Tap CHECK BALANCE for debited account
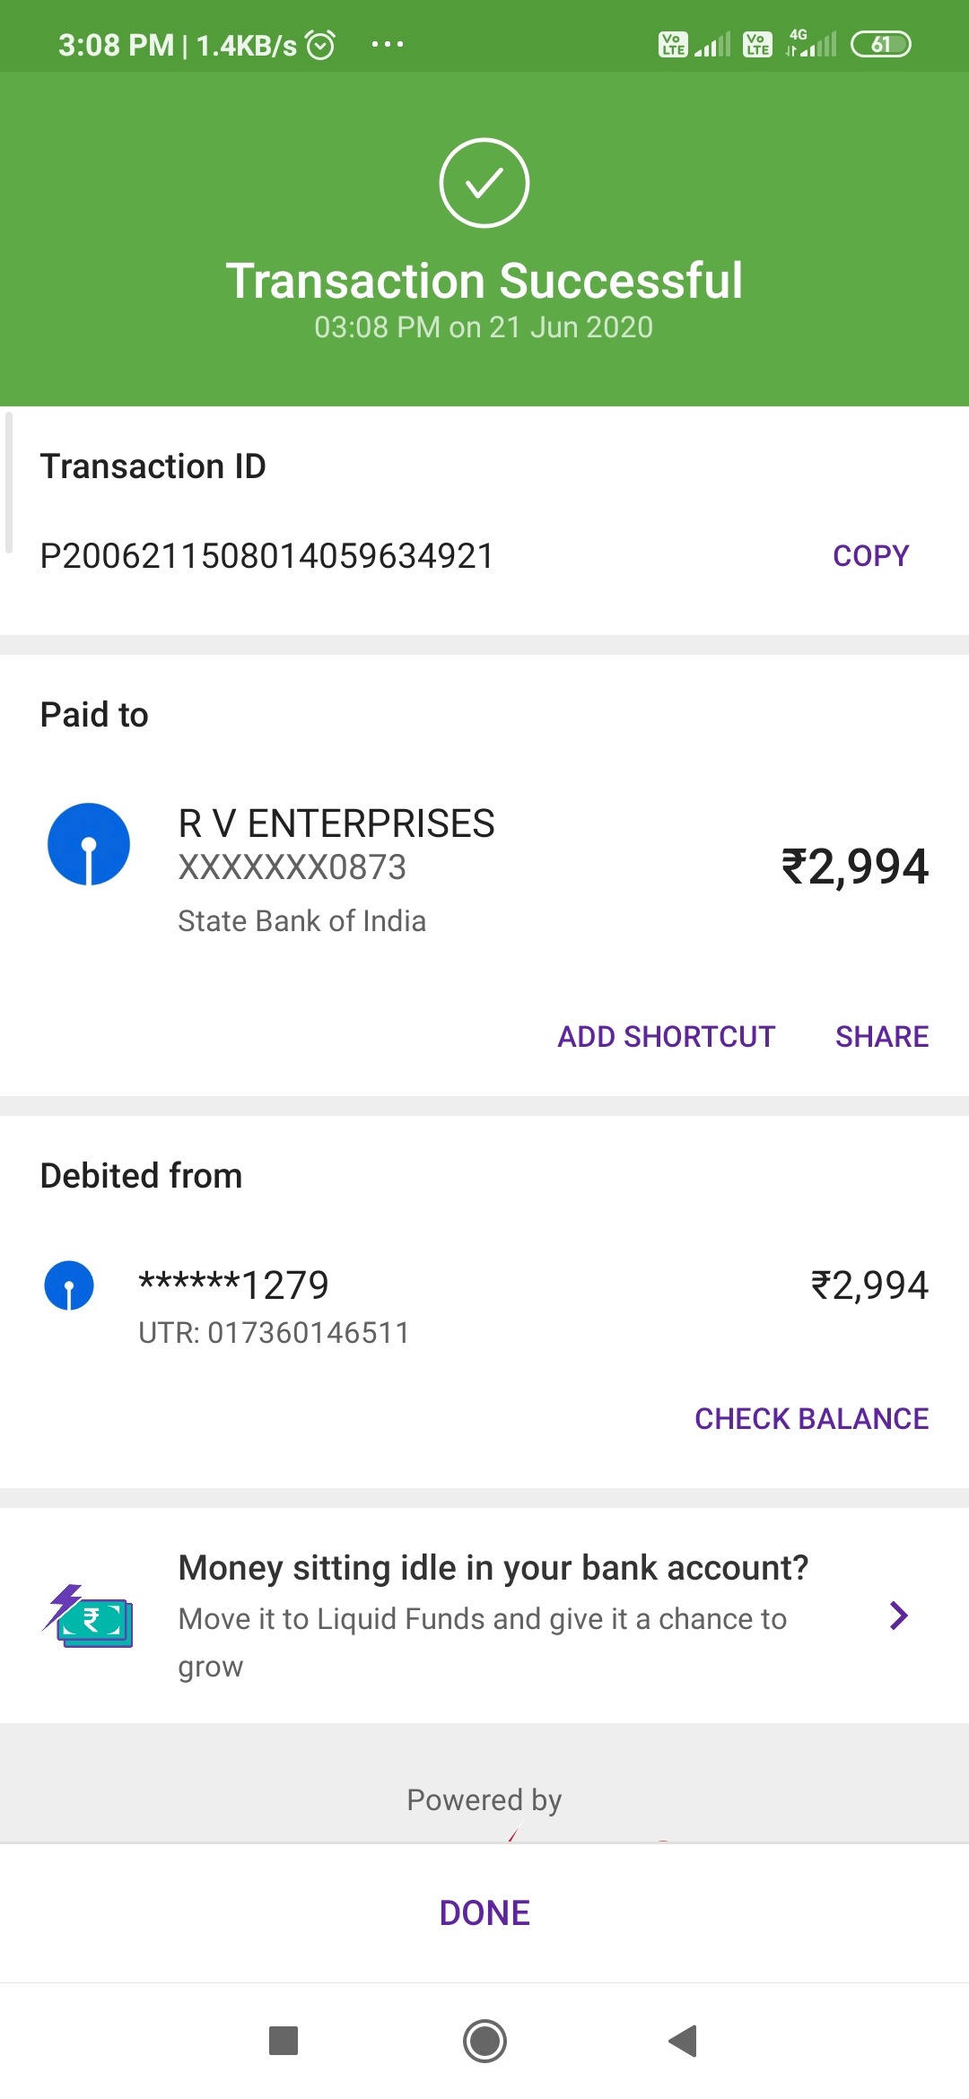The image size is (969, 2099). click(811, 1419)
